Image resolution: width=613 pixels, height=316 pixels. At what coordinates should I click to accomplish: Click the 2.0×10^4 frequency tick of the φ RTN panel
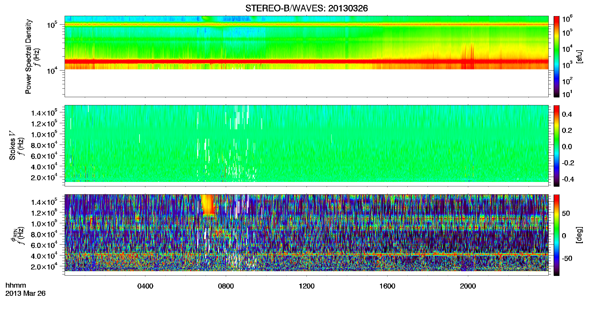[44, 266]
